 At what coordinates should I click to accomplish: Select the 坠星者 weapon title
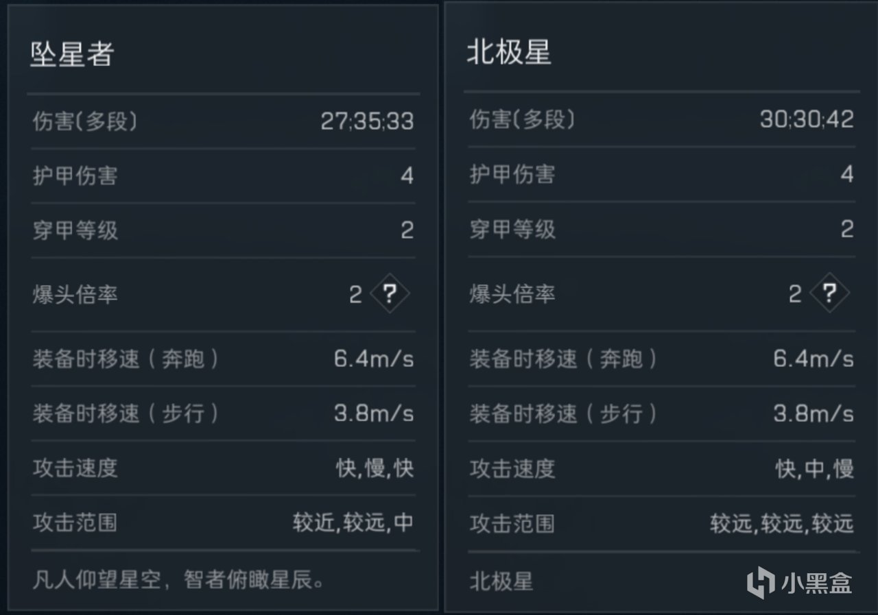coord(71,54)
